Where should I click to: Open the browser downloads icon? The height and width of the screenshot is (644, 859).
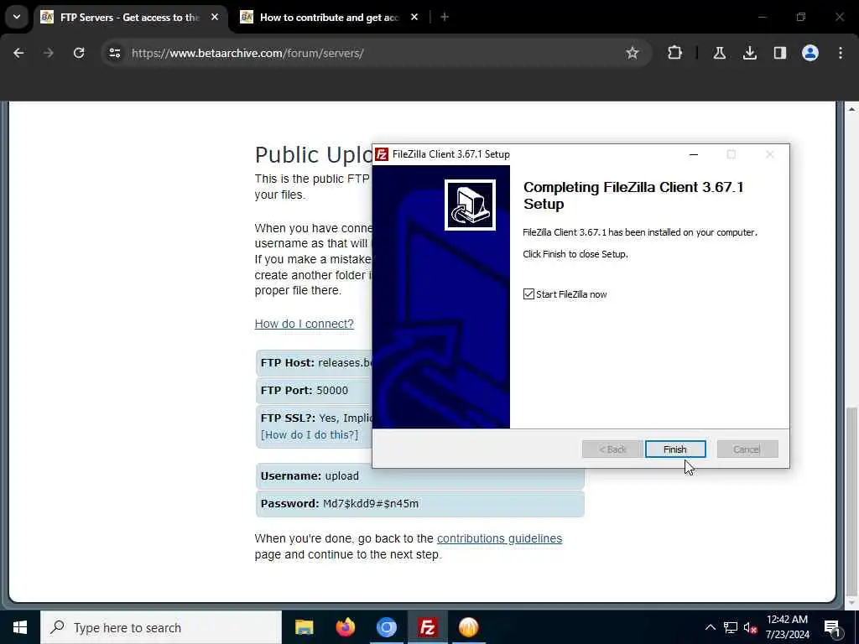(749, 53)
